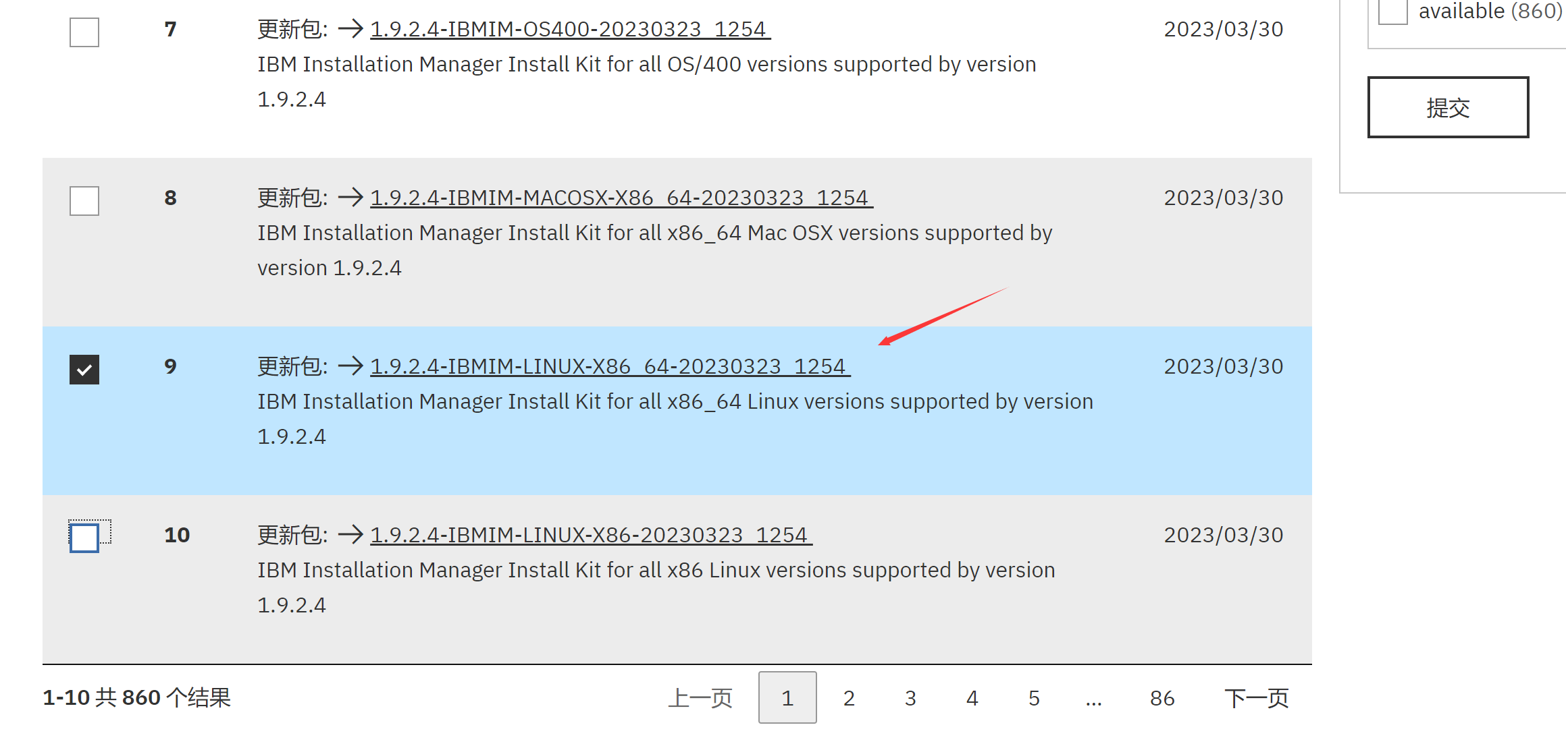Image resolution: width=1566 pixels, height=748 pixels.
Task: Click the arrow icon before the LINUX-X86_64 package link
Action: [x=350, y=366]
